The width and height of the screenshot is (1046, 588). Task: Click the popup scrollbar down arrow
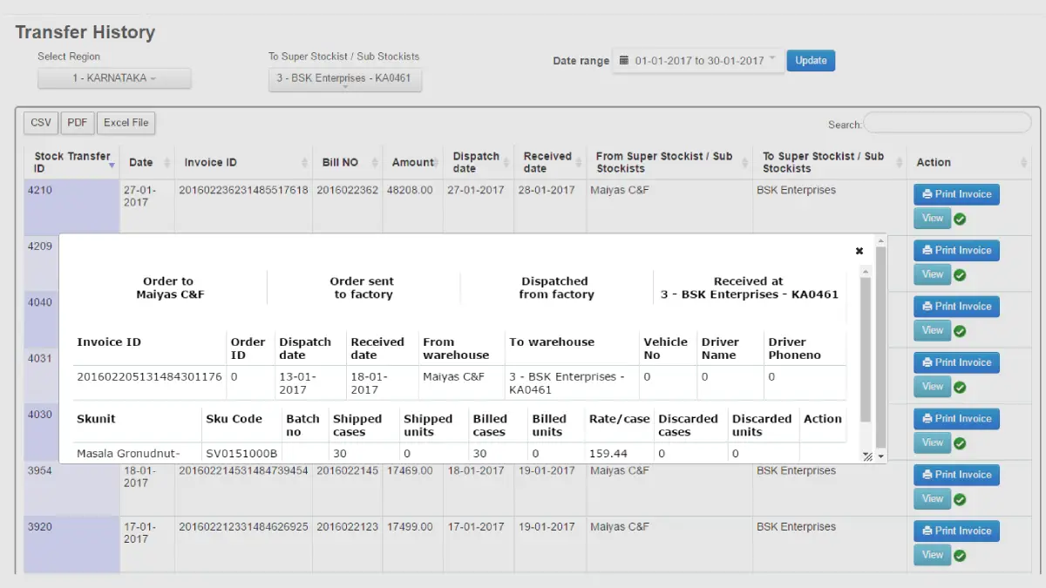pos(880,456)
